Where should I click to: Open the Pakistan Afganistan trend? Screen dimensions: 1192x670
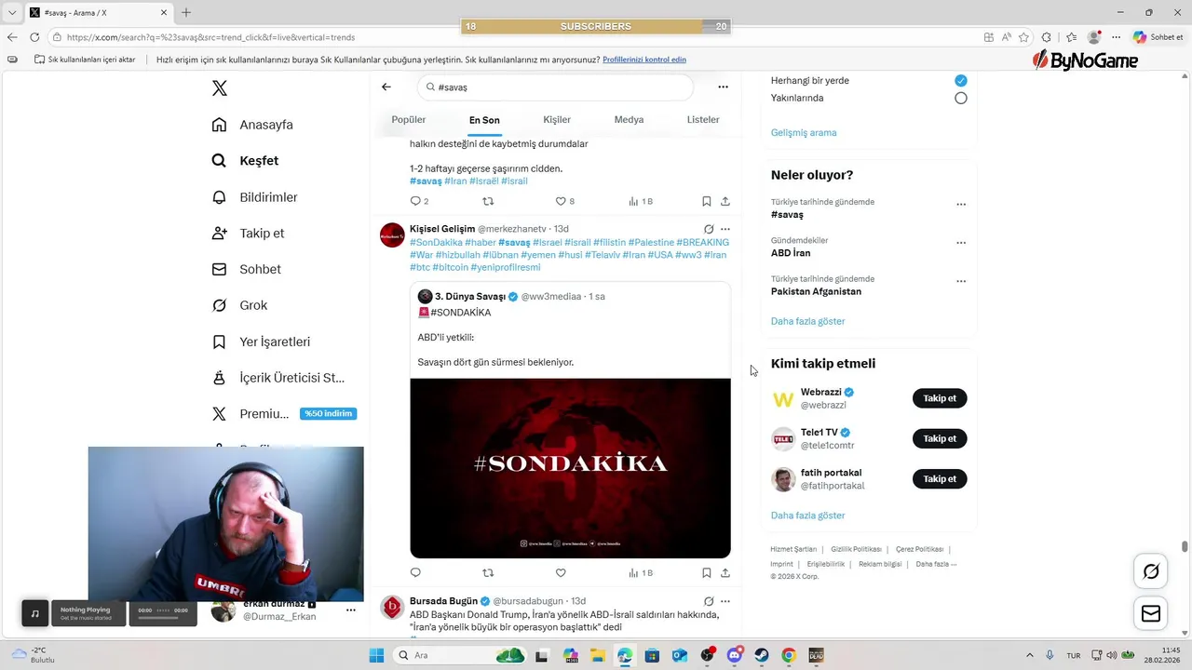[x=816, y=291]
